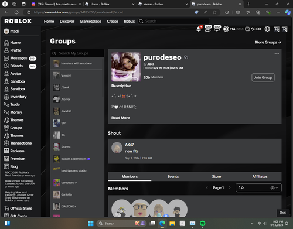Open the Discover menu item
The height and width of the screenshot is (229, 293).
67,22
